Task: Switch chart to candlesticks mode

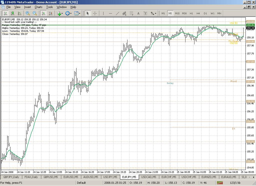Action: tap(12, 13)
